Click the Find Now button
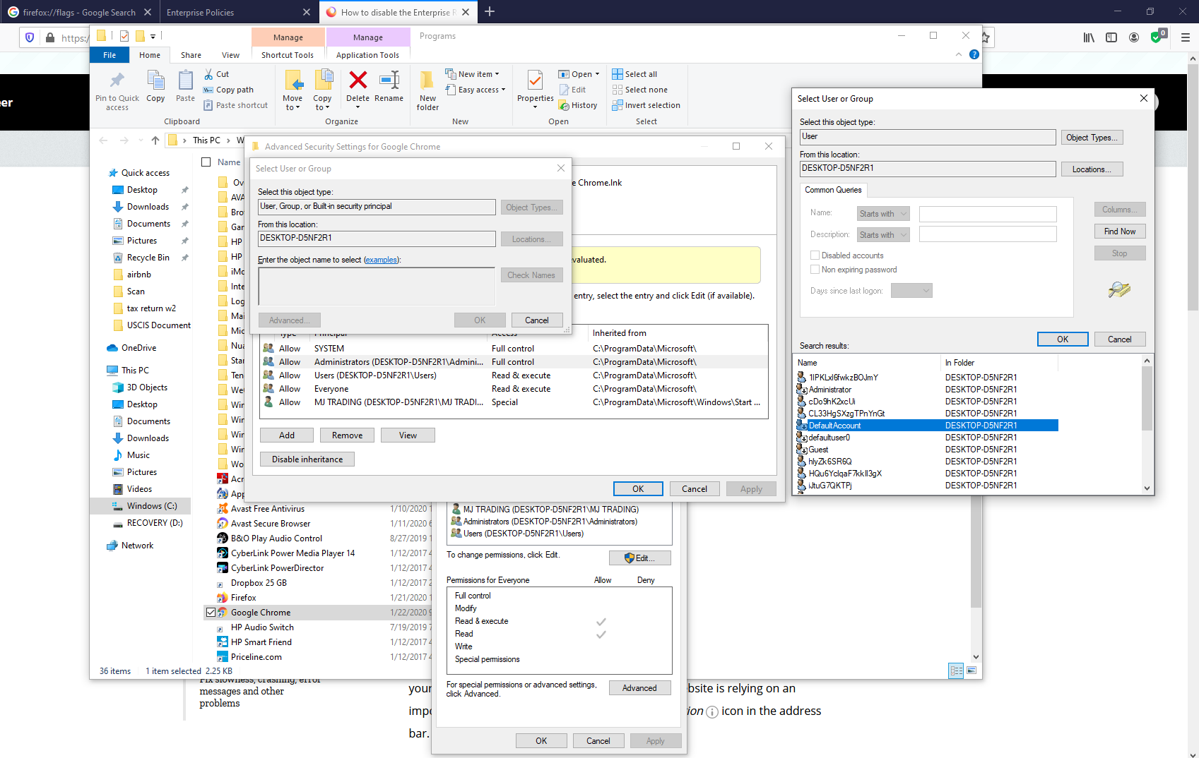This screenshot has width=1199, height=758. point(1119,231)
